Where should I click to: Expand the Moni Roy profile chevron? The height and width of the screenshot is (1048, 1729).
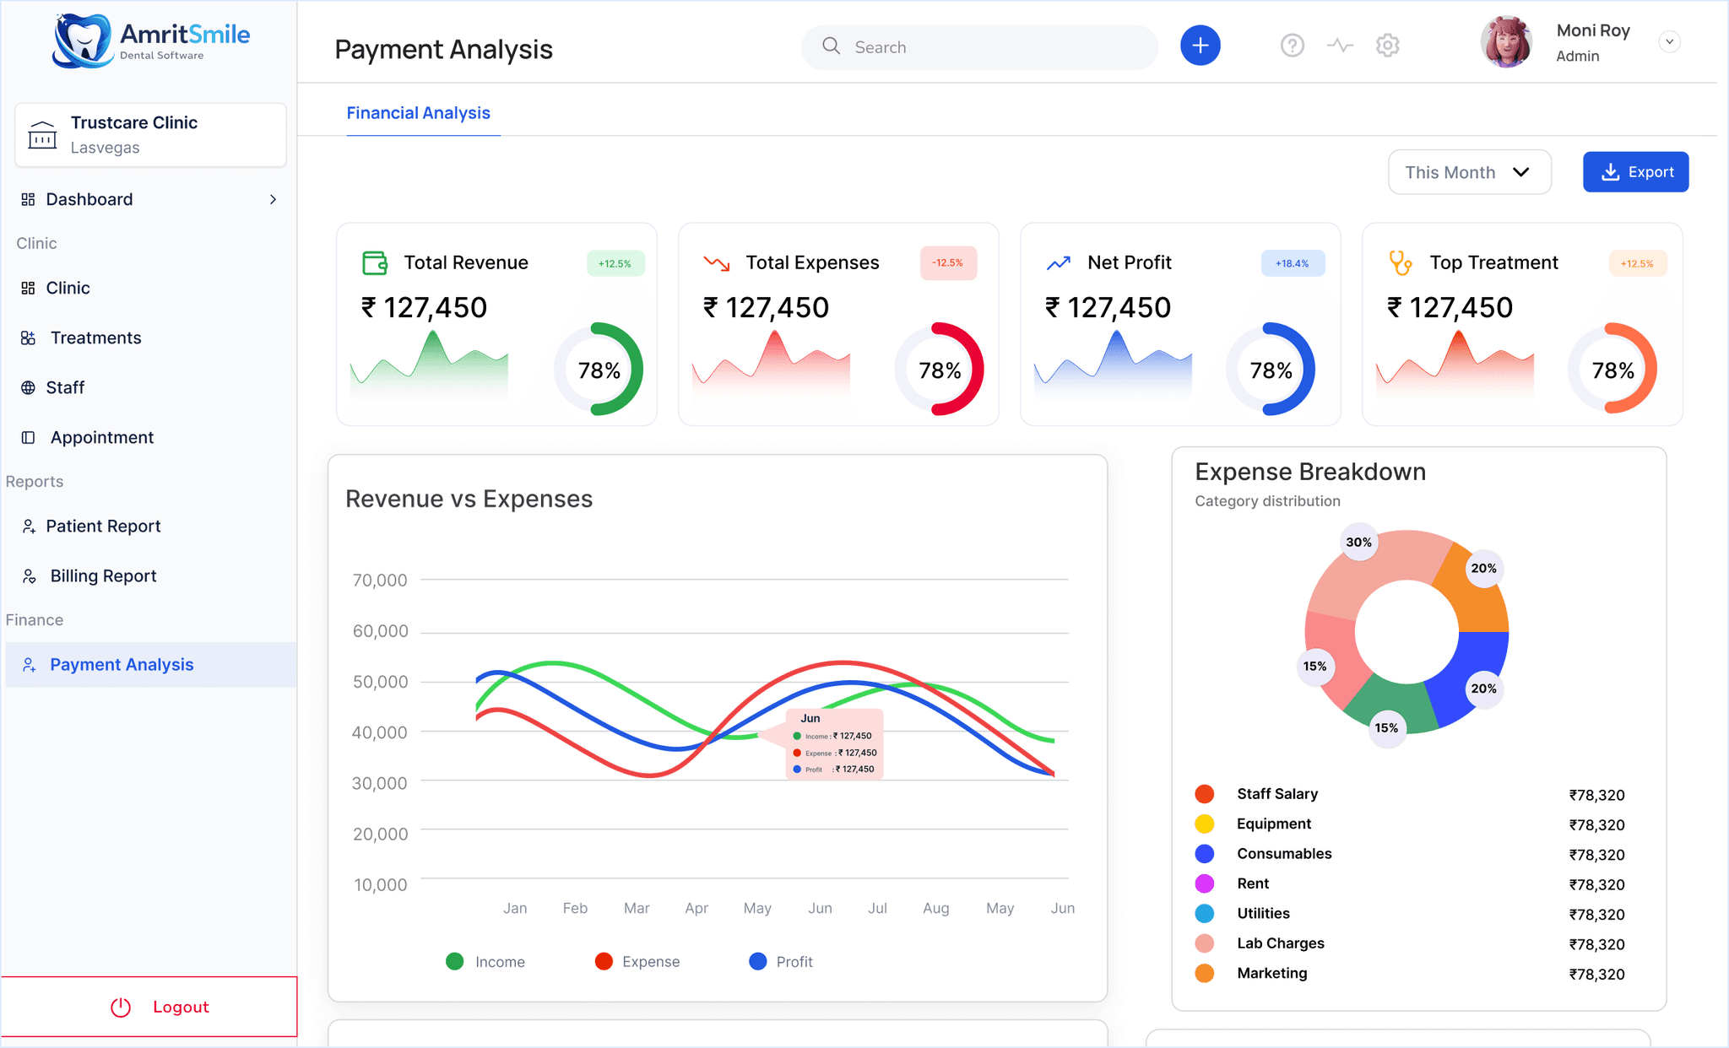tap(1669, 42)
